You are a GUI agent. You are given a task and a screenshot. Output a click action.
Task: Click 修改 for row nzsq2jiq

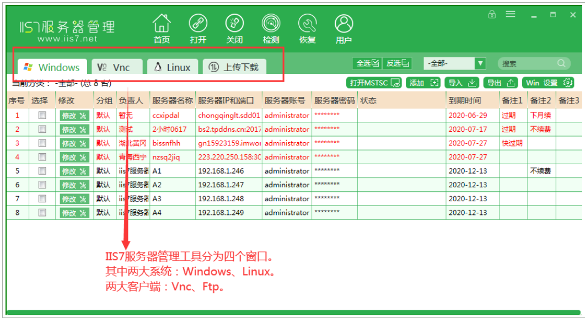point(74,157)
